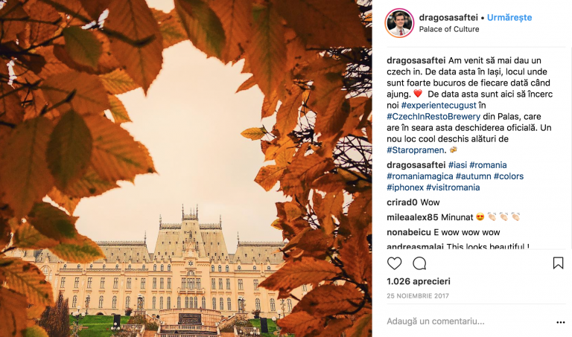Click the 25 Noiembrie 2017 post date
572x337 pixels.
tap(418, 296)
